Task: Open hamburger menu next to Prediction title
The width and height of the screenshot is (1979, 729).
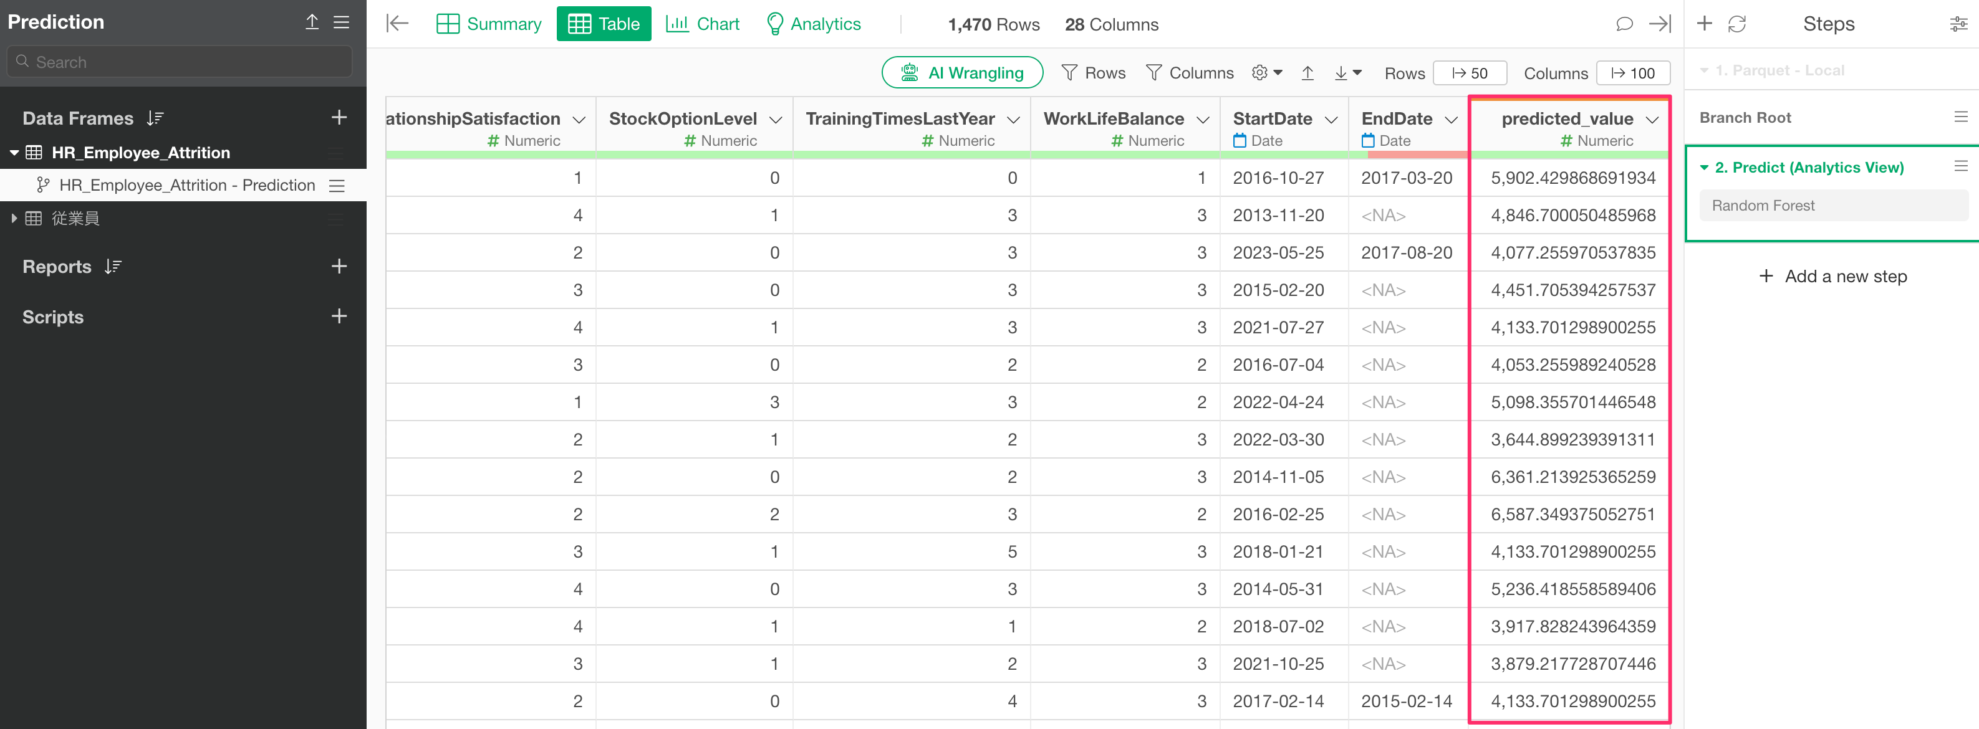Action: point(341,22)
